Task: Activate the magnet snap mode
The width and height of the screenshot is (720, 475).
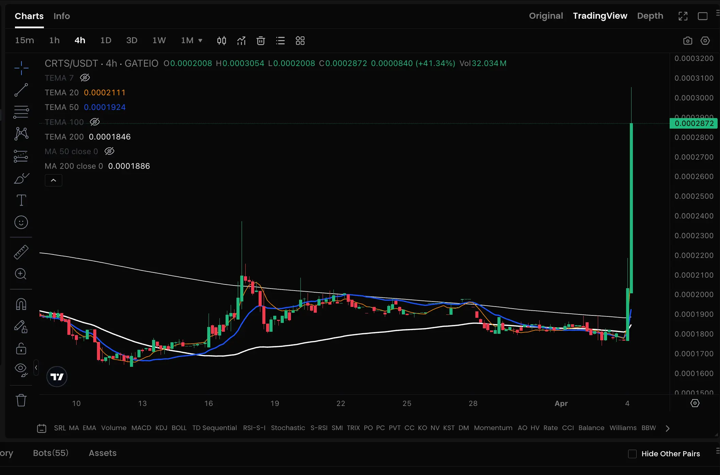Action: tap(21, 304)
